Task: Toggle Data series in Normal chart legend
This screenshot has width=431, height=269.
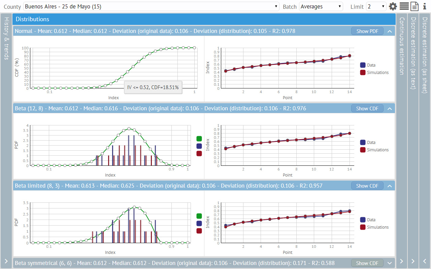Action: coord(367,65)
